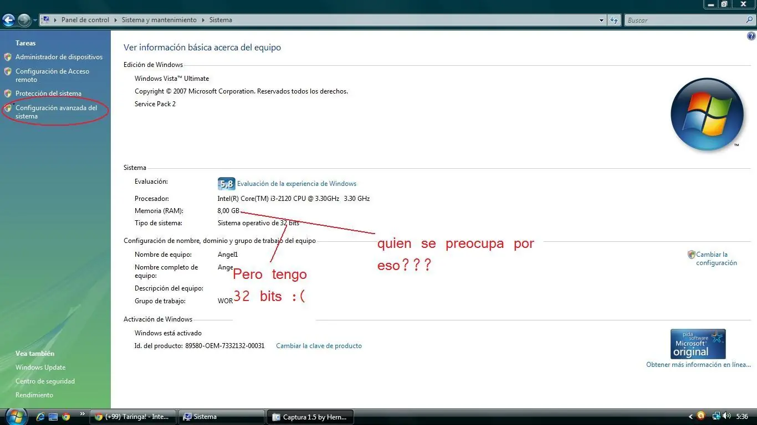Open Administrador de dispositivos from sidebar
Viewport: 757px width, 425px height.
59,56
